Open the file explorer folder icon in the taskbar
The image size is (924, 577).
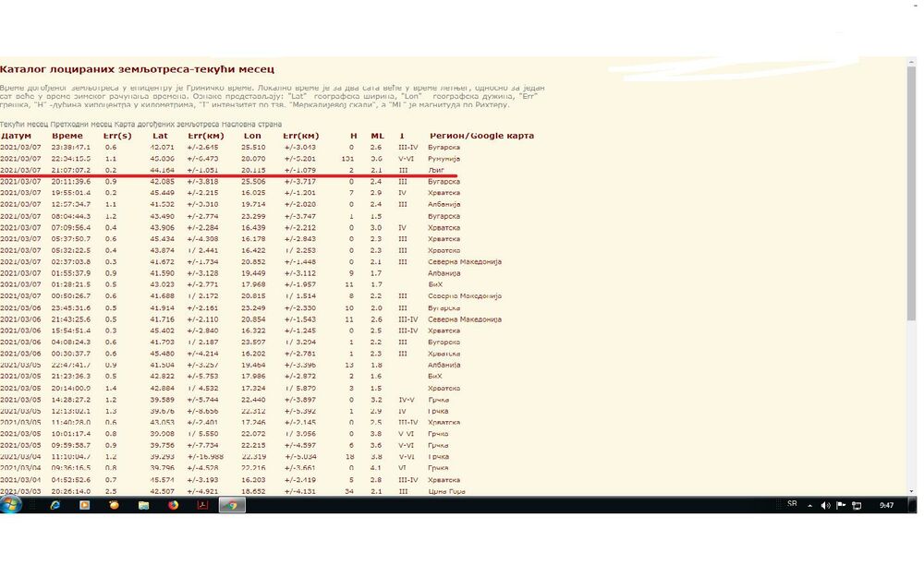pyautogui.click(x=143, y=505)
